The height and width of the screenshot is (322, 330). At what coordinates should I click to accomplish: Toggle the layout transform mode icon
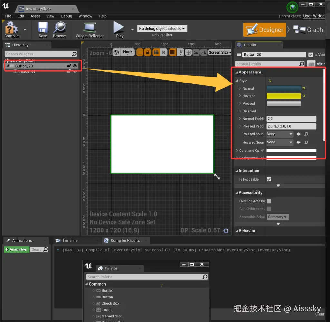coord(156,52)
